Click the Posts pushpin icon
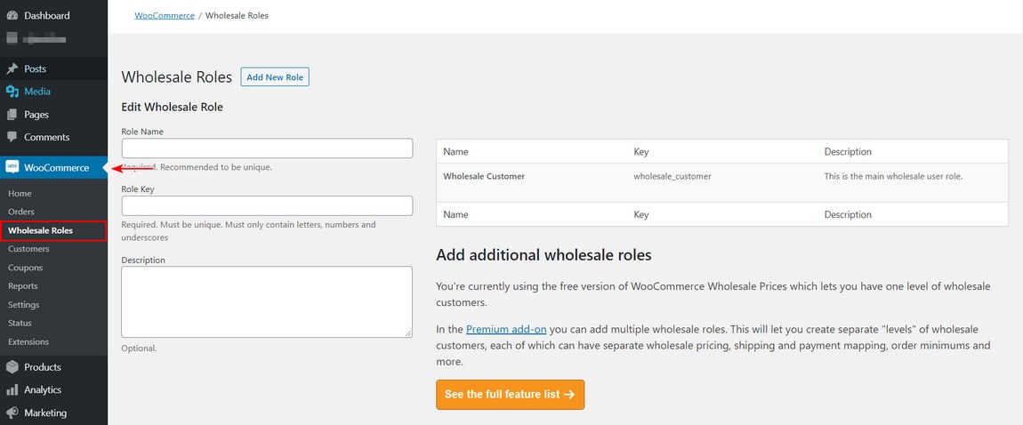Image resolution: width=1023 pixels, height=425 pixels. point(12,68)
